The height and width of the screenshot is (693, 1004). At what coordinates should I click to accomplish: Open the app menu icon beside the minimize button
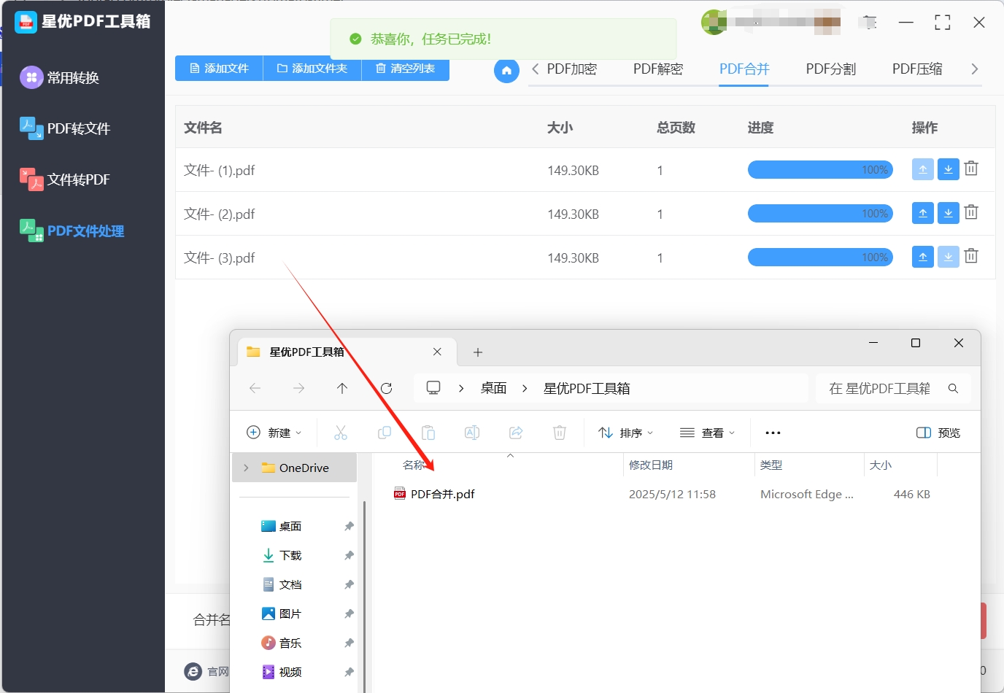(x=869, y=23)
